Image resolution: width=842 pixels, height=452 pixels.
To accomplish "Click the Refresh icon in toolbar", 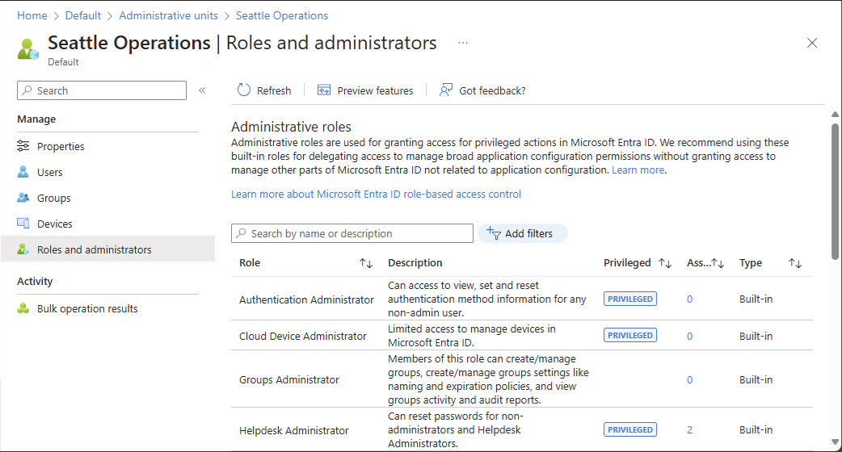I will pos(244,90).
